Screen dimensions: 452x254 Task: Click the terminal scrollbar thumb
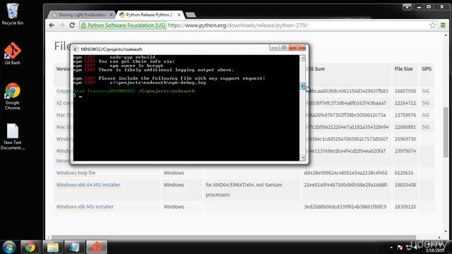tap(302, 86)
